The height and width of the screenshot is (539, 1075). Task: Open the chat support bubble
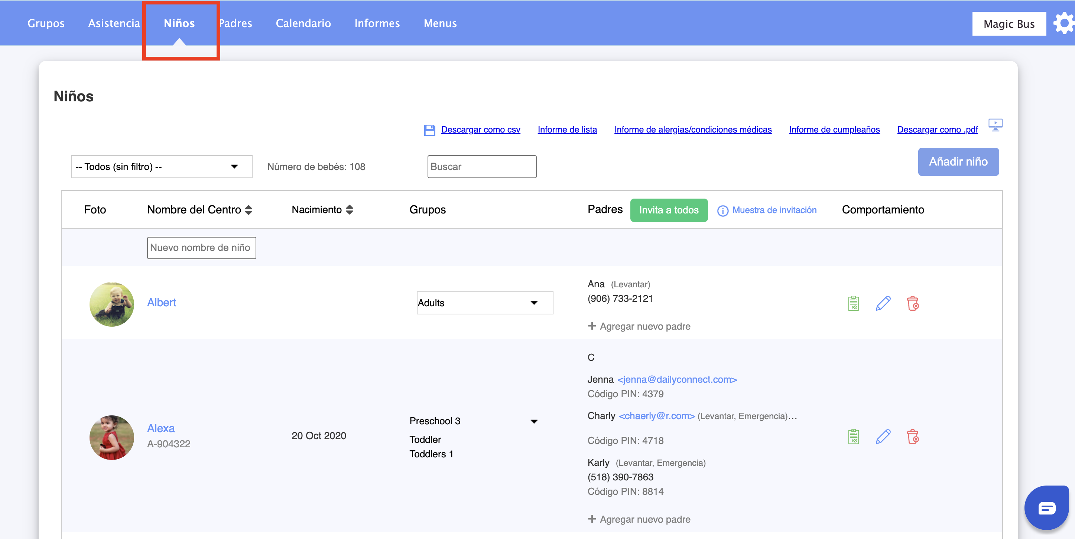[1047, 508]
